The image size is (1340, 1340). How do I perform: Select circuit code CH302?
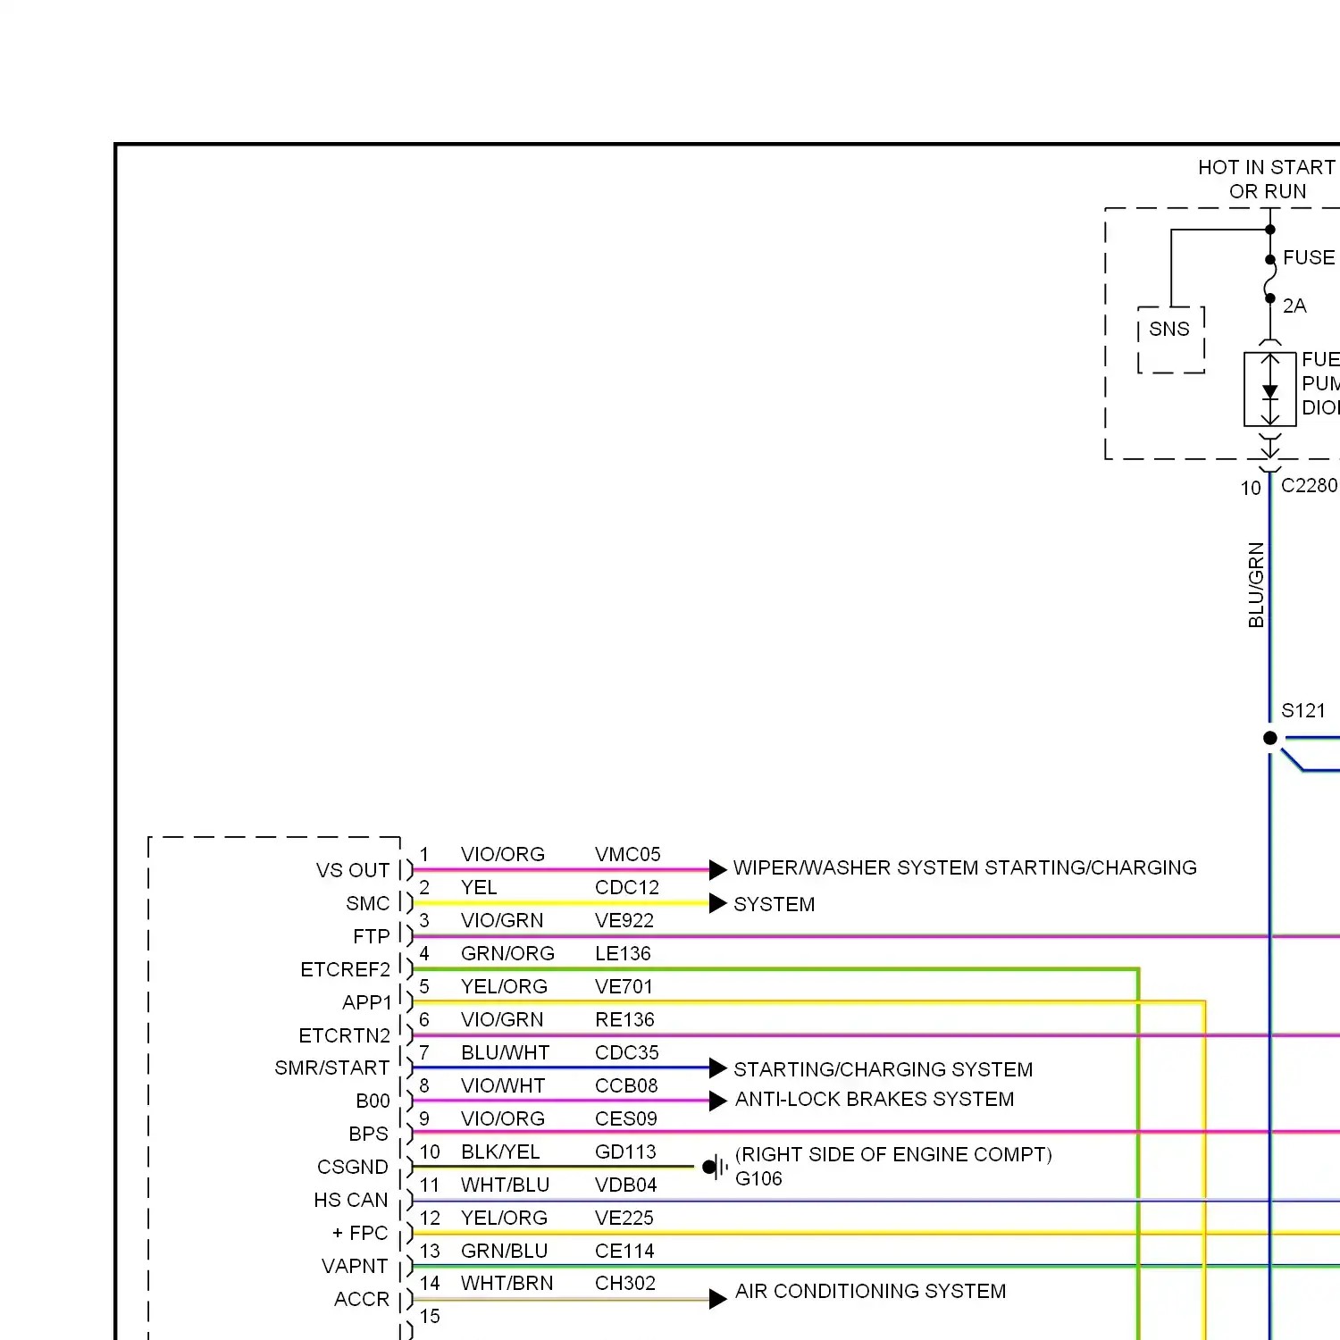[x=625, y=1283]
